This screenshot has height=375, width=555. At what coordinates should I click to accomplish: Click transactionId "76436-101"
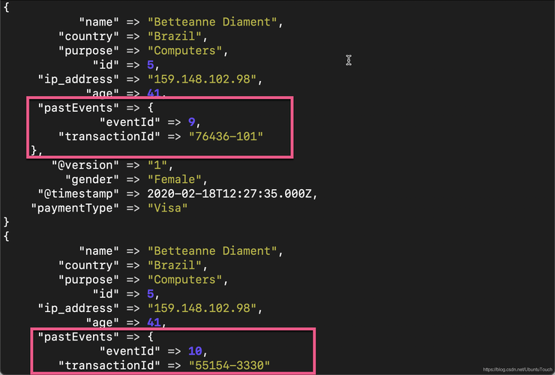click(x=226, y=136)
